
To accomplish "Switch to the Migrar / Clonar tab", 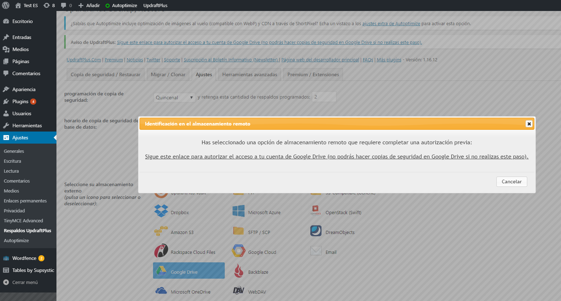I will coord(168,74).
